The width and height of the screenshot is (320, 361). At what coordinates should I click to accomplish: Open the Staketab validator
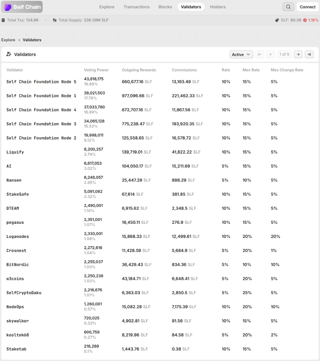click(16, 349)
